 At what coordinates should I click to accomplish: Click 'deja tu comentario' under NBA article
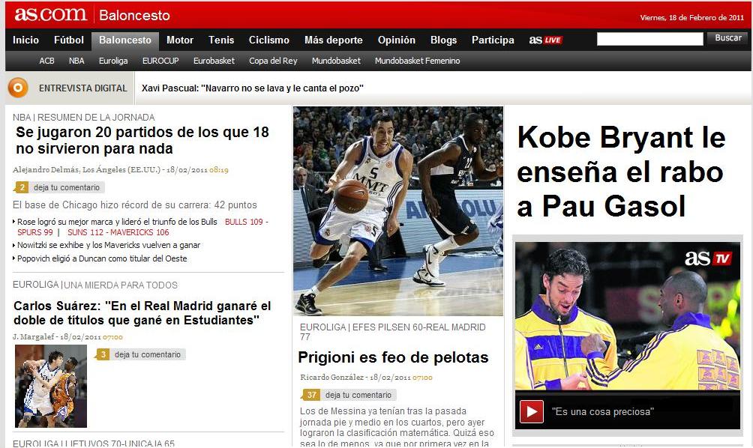tap(67, 187)
